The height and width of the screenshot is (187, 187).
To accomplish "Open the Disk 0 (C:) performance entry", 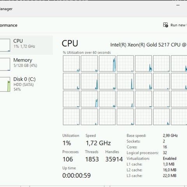I will 26,84.
